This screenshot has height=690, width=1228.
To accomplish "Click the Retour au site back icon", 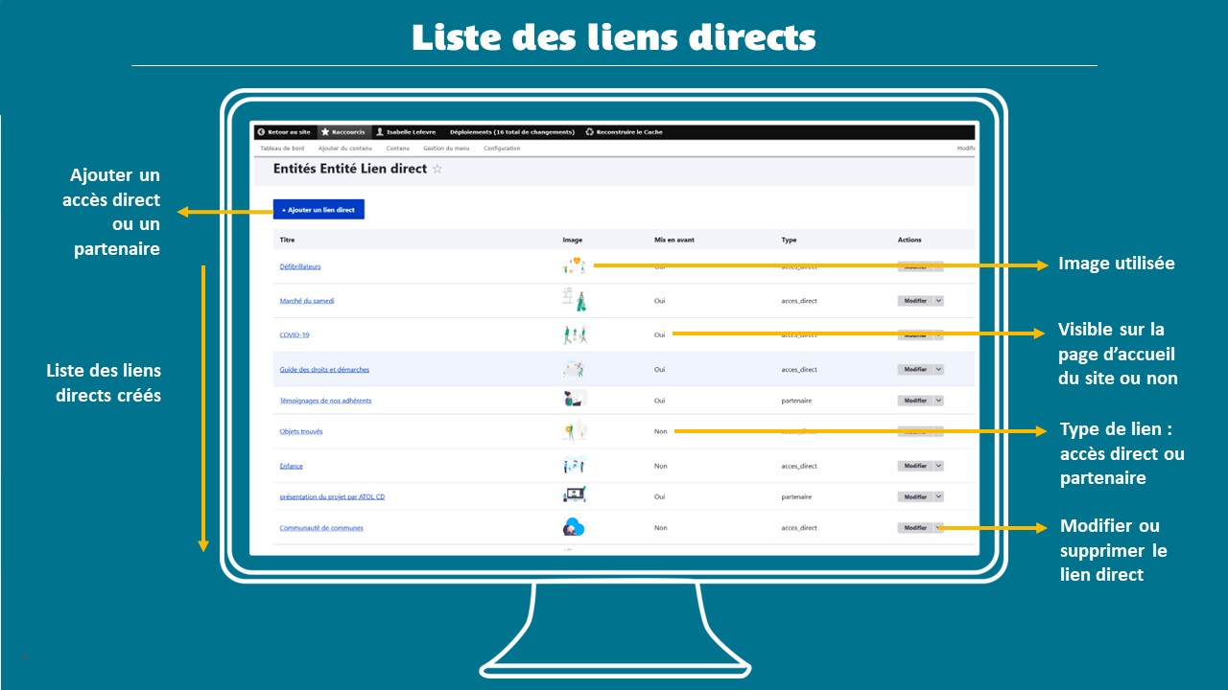I will point(261,132).
